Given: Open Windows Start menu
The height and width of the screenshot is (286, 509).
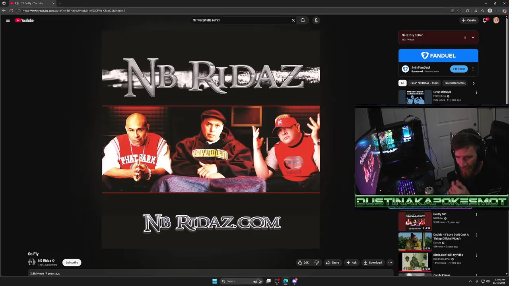Looking at the screenshot, I should tap(215, 281).
